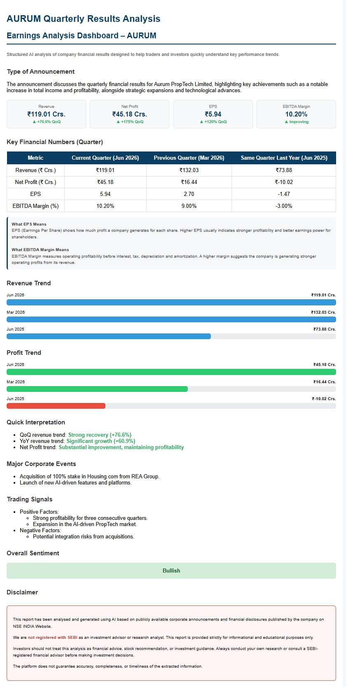Click the potential integration risks bullet
The height and width of the screenshot is (687, 346).
click(x=84, y=537)
